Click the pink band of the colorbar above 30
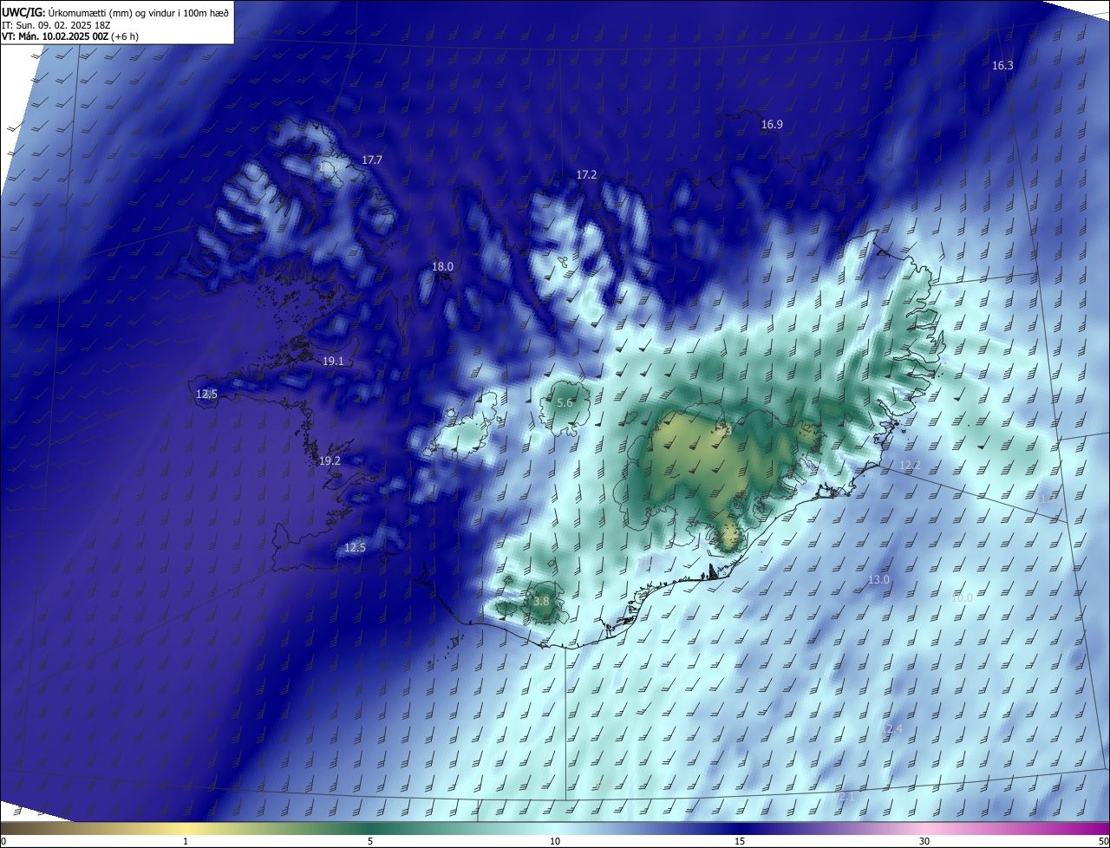The height and width of the screenshot is (848, 1110). click(x=924, y=828)
